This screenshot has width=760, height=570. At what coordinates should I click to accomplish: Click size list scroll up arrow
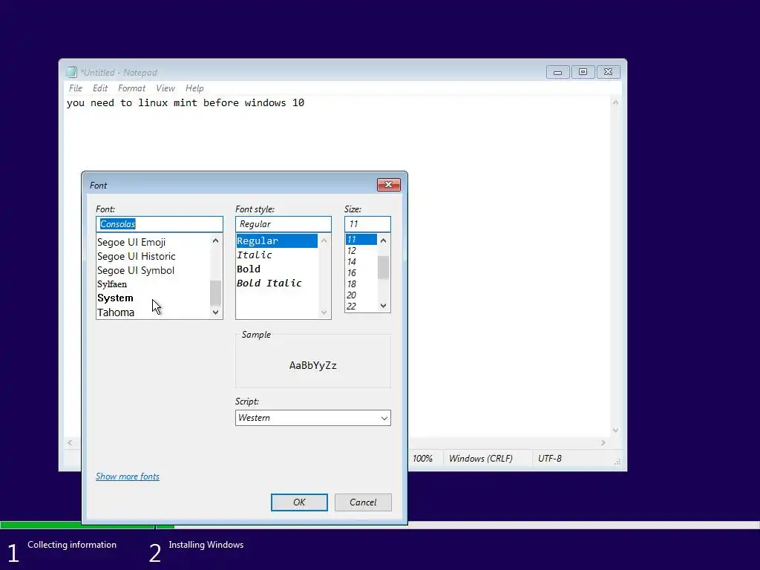384,240
